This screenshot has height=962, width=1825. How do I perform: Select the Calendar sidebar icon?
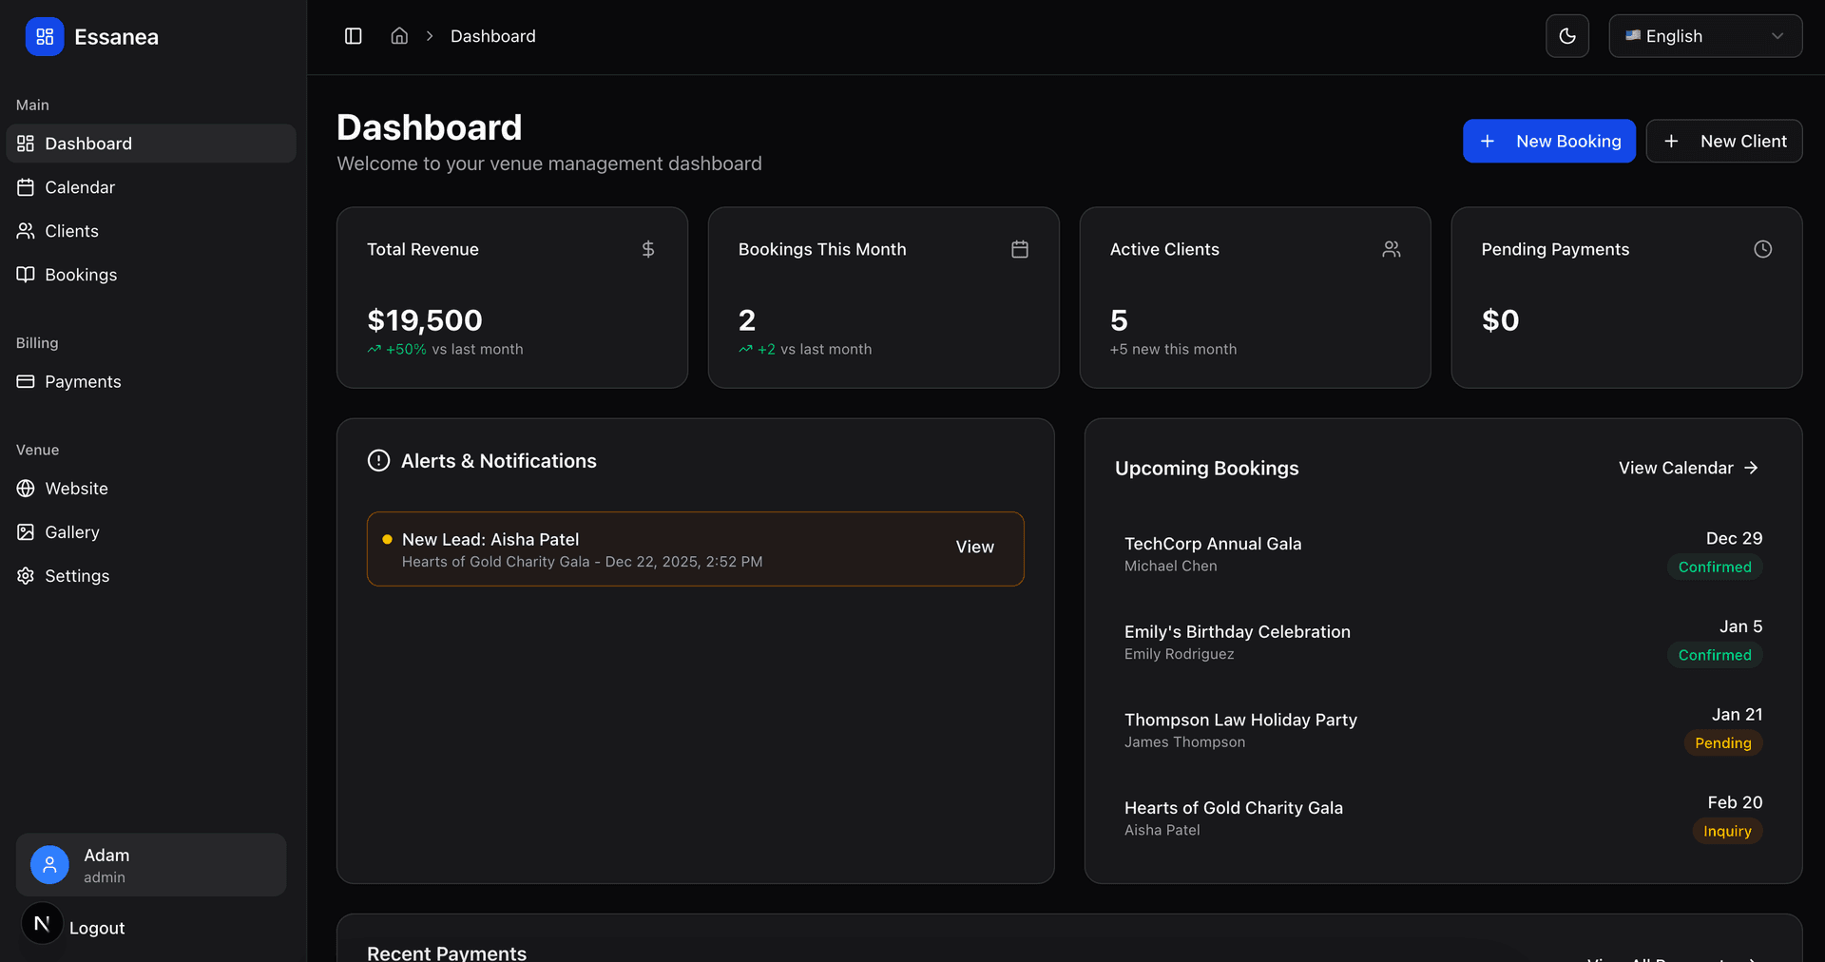point(26,187)
